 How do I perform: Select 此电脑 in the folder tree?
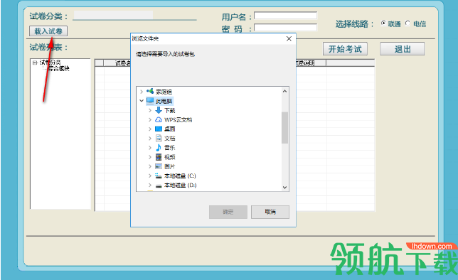164,101
